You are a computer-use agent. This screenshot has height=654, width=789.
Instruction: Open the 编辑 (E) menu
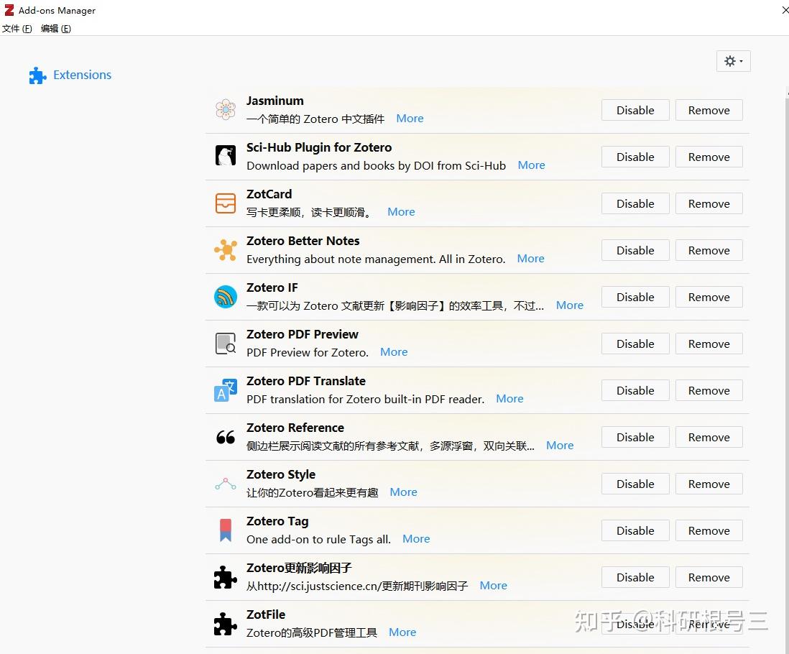(56, 29)
